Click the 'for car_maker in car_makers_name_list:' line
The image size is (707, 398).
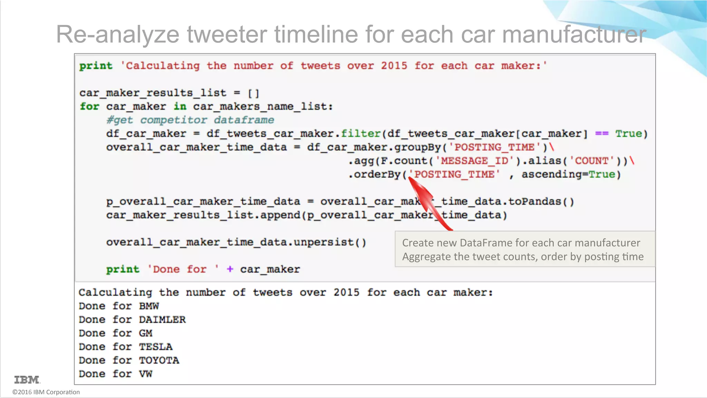pyautogui.click(x=206, y=106)
